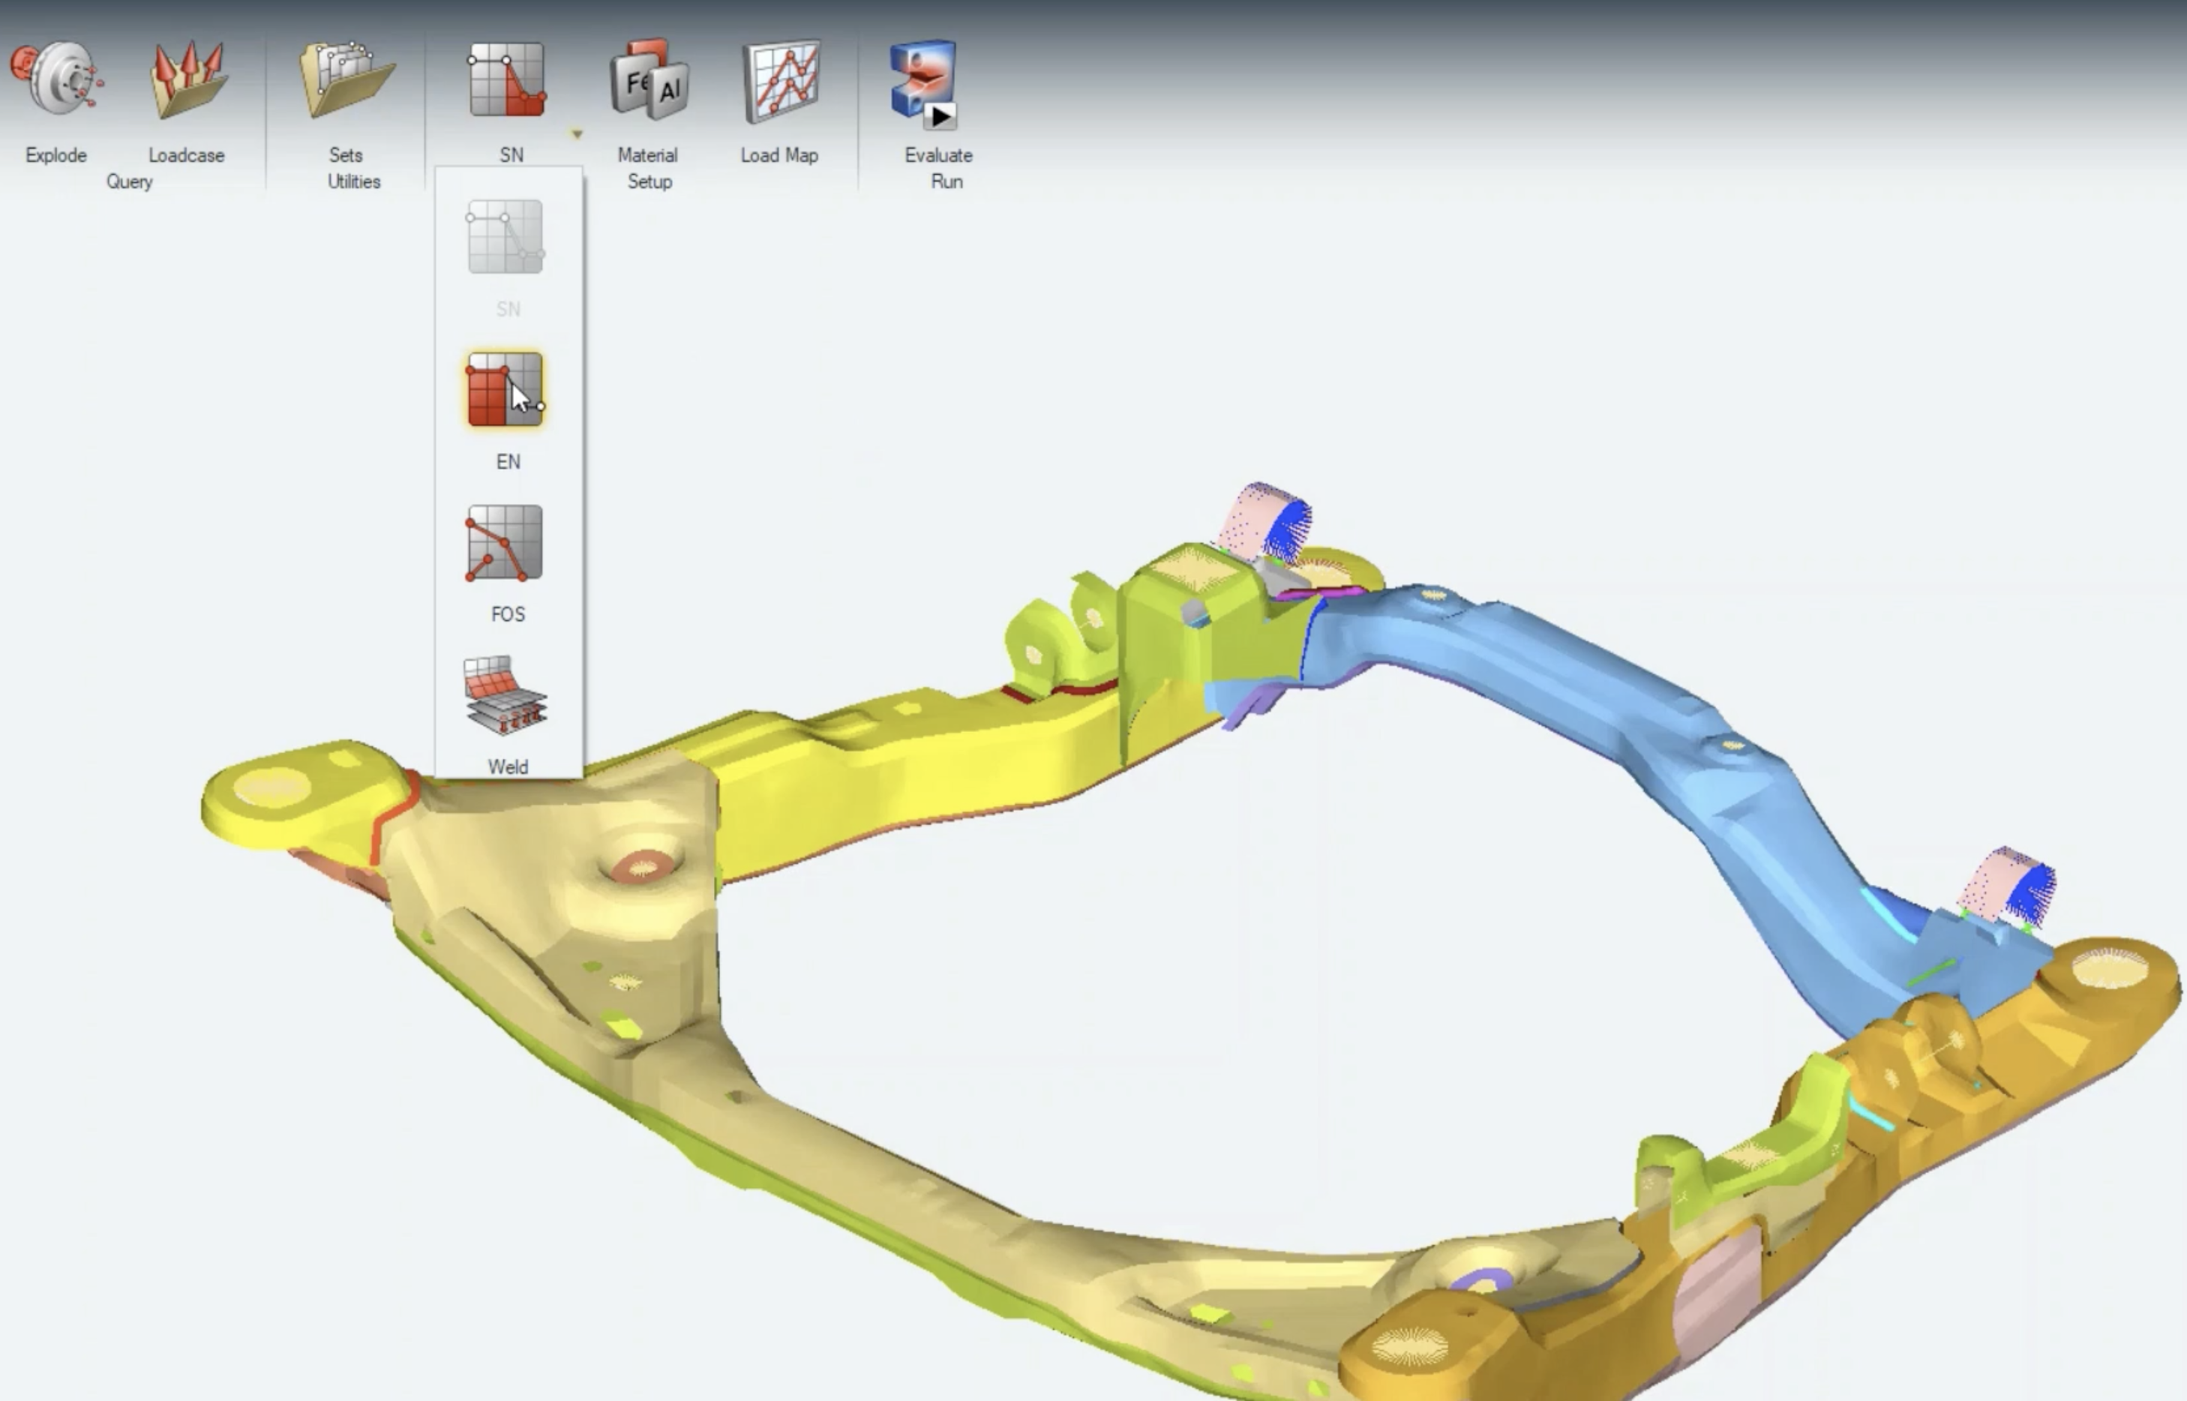Screen dimensions: 2187x1401
Task: Open the Loadcase tool
Action: [x=187, y=80]
